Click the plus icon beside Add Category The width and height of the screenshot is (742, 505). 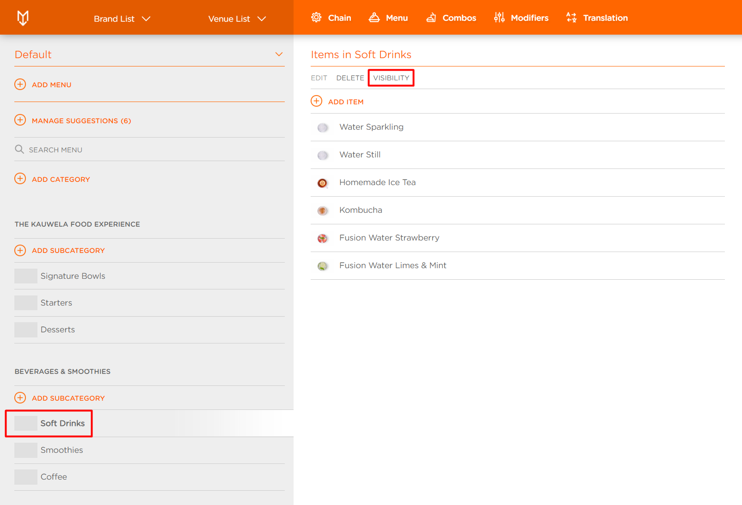tap(20, 179)
